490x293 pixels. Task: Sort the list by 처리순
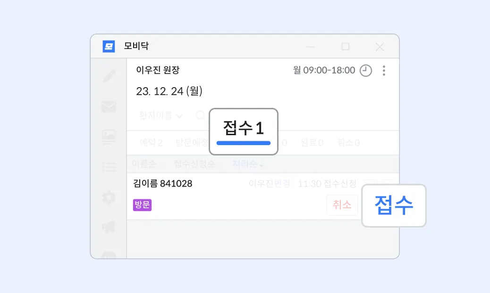(x=247, y=164)
